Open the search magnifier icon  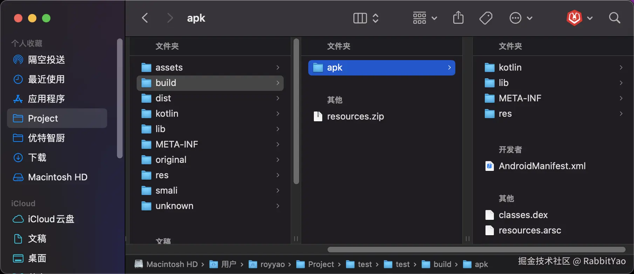(x=614, y=18)
